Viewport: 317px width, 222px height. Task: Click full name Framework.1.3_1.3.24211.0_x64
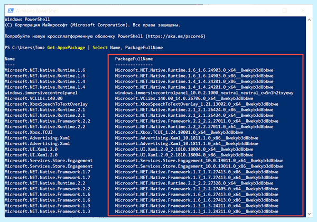(197, 206)
